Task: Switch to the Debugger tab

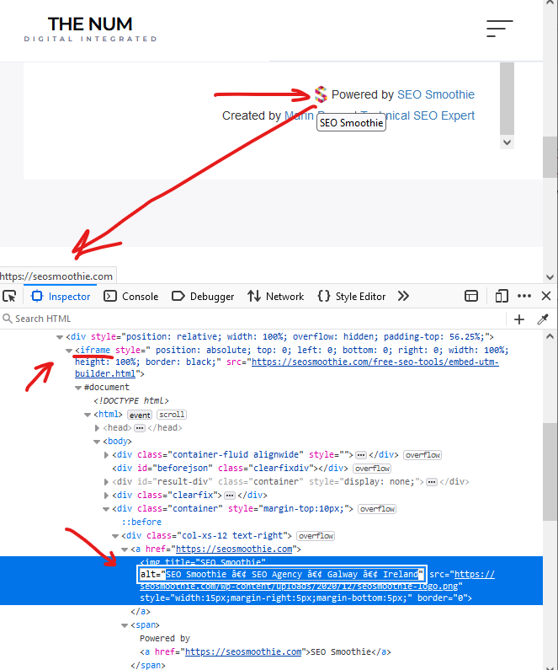Action: [x=203, y=296]
